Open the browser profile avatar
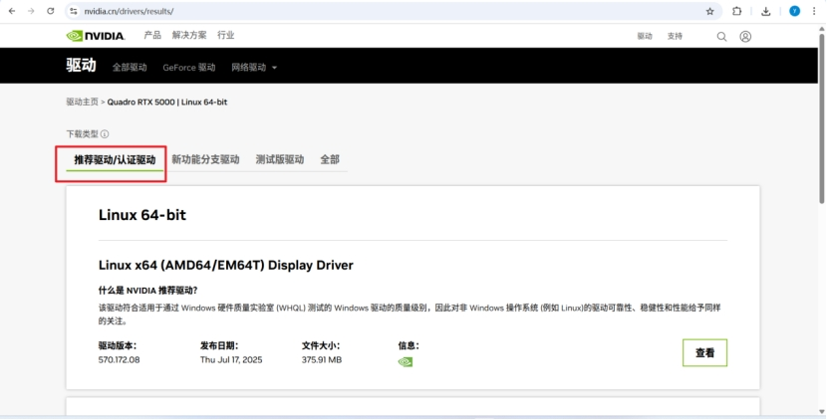 click(794, 11)
